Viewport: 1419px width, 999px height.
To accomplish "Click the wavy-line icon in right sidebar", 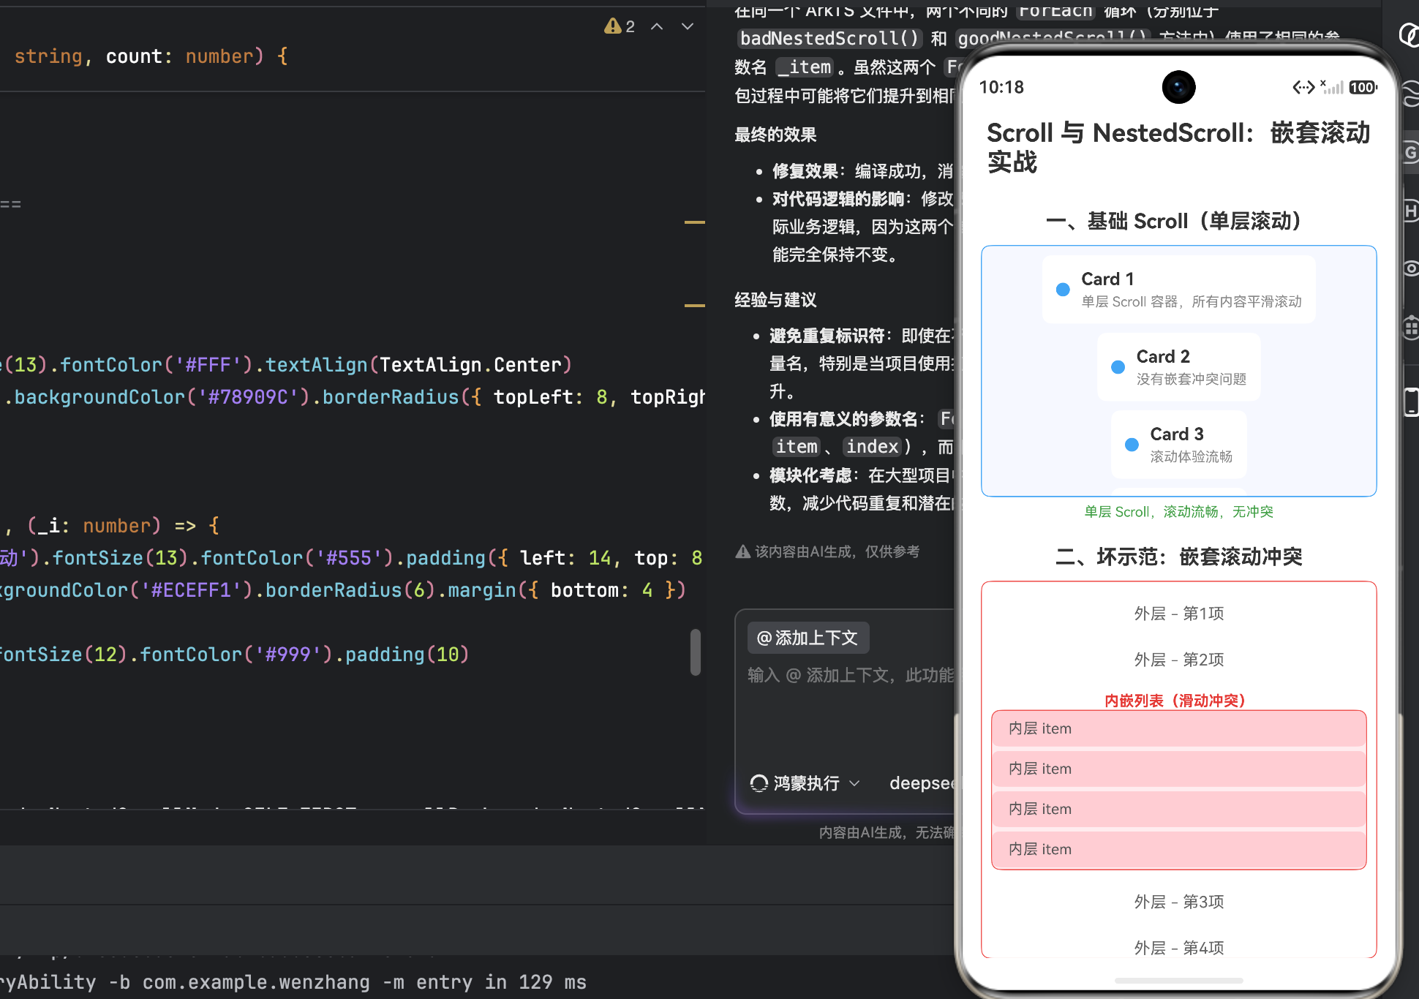I will [x=1410, y=94].
